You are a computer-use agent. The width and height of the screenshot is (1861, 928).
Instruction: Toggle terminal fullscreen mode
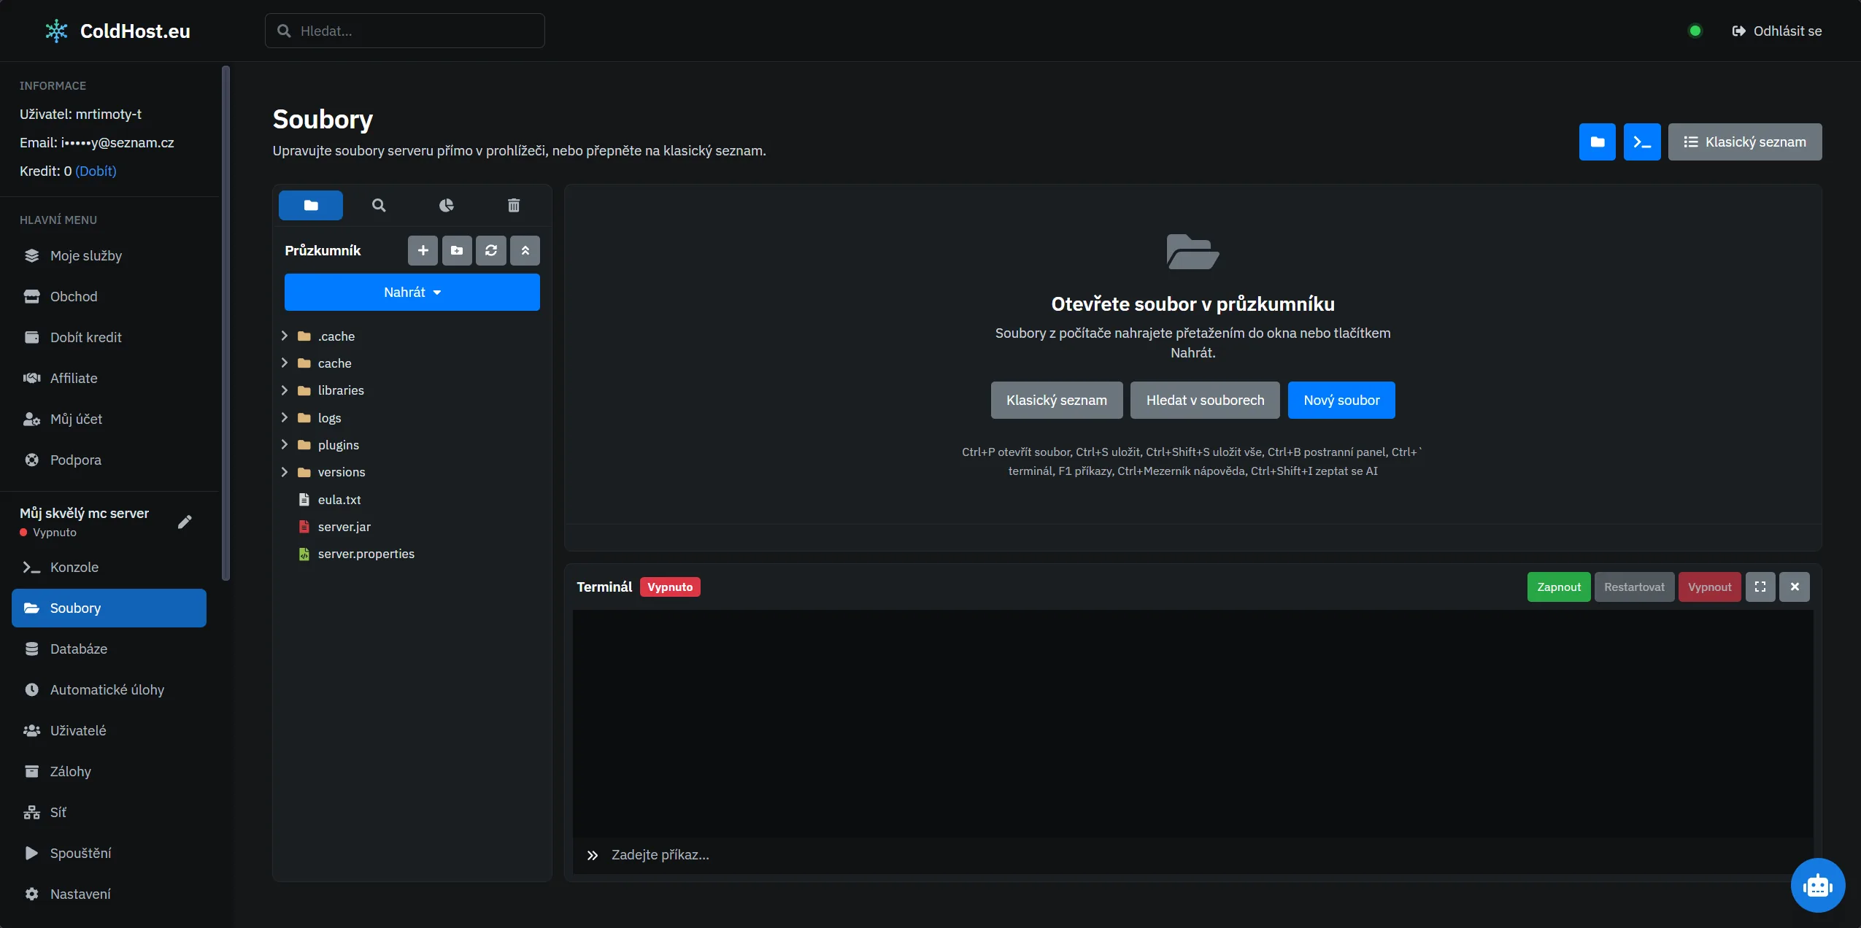click(x=1760, y=587)
